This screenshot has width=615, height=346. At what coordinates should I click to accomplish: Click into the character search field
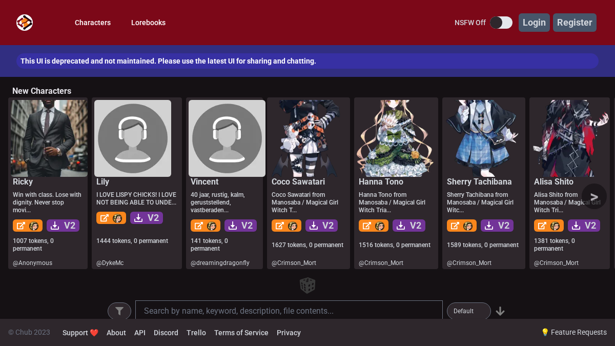(289, 311)
